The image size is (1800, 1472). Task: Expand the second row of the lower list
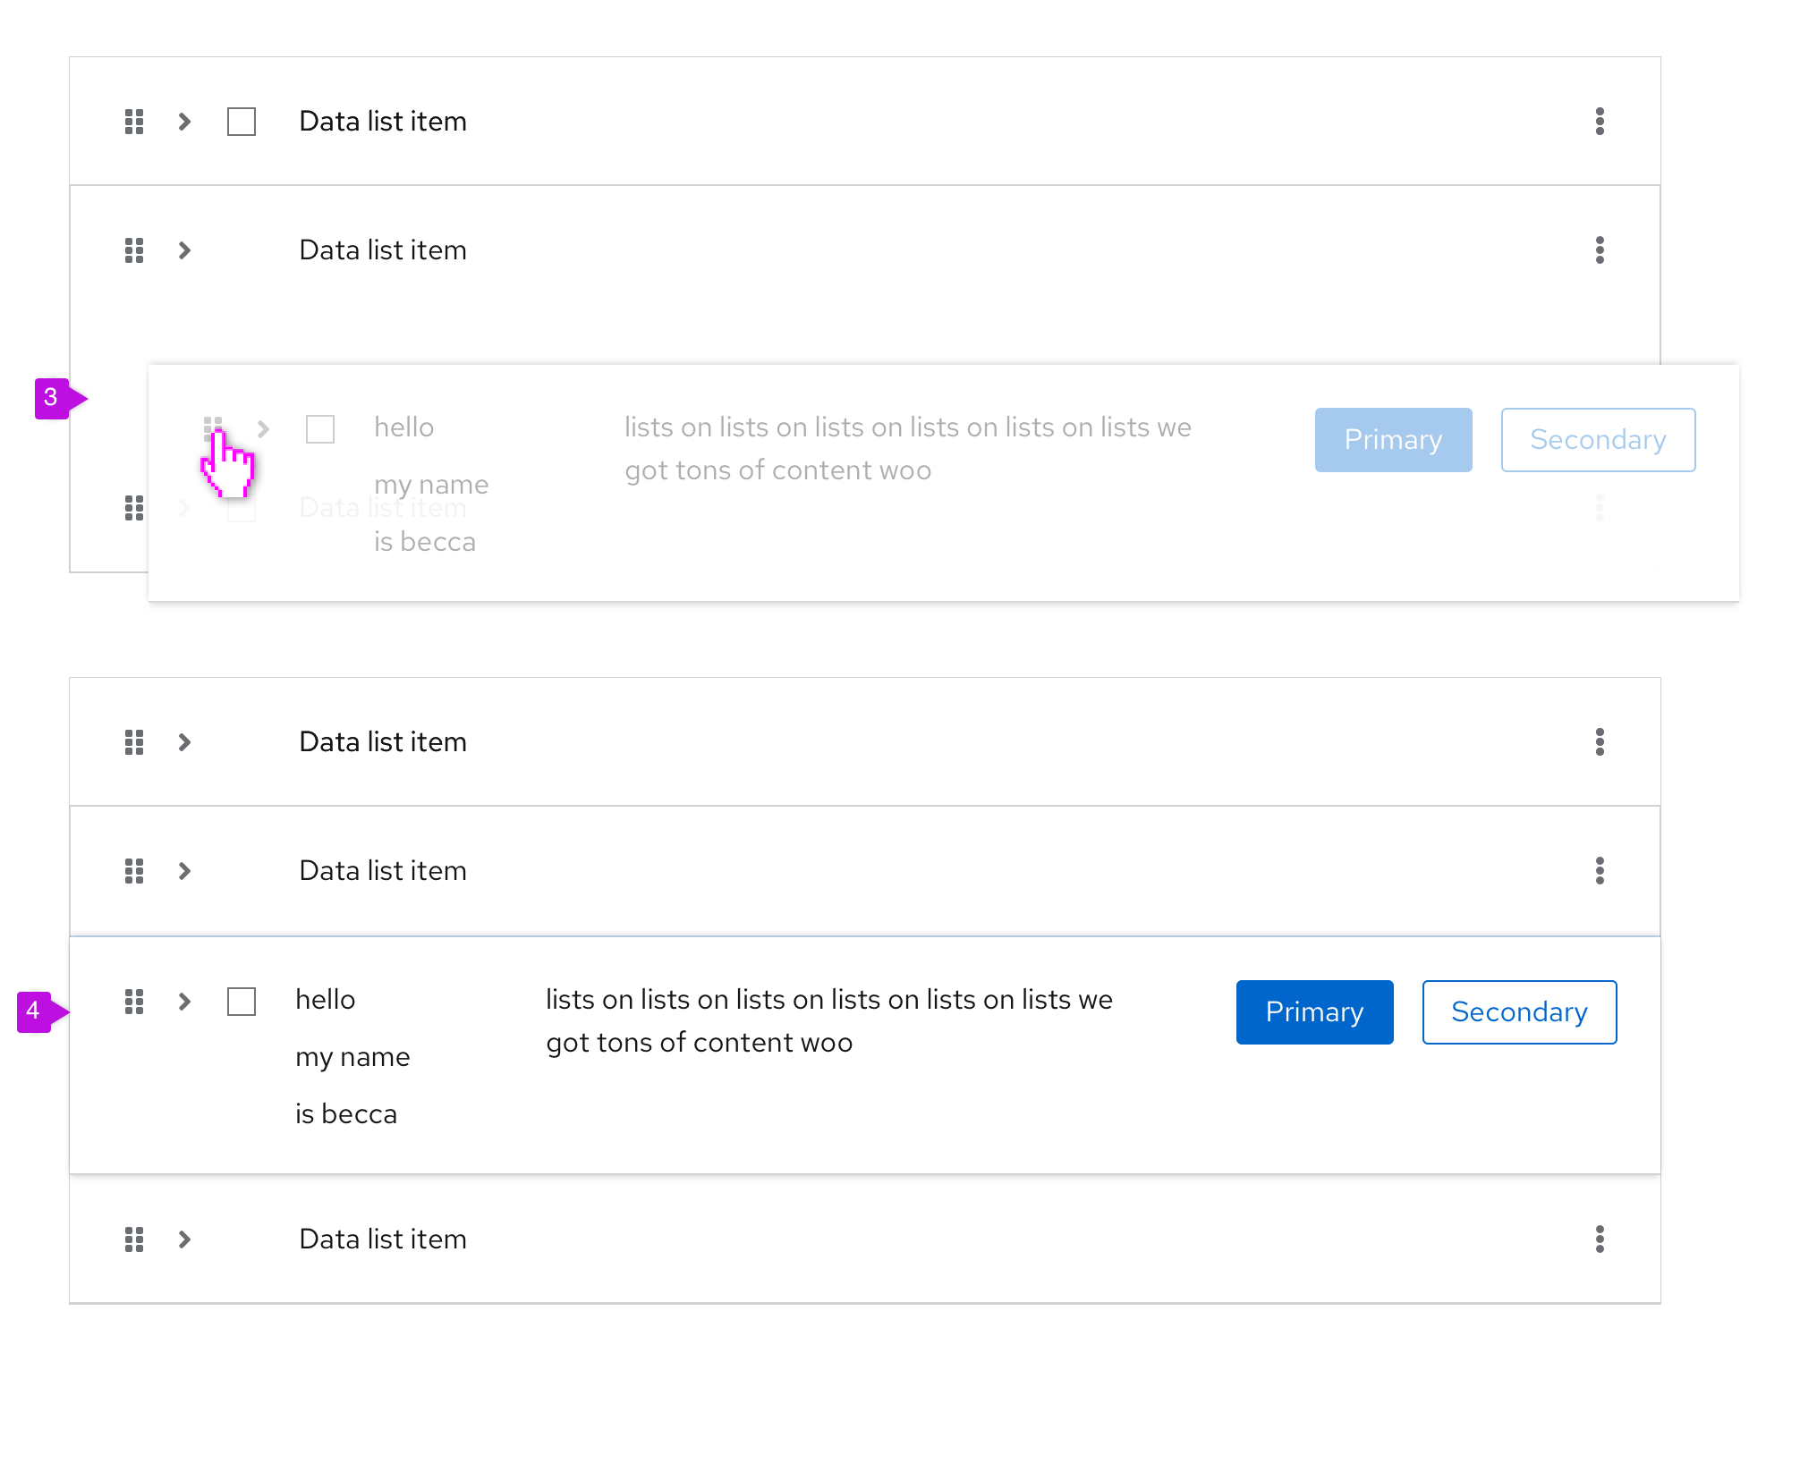tap(184, 871)
